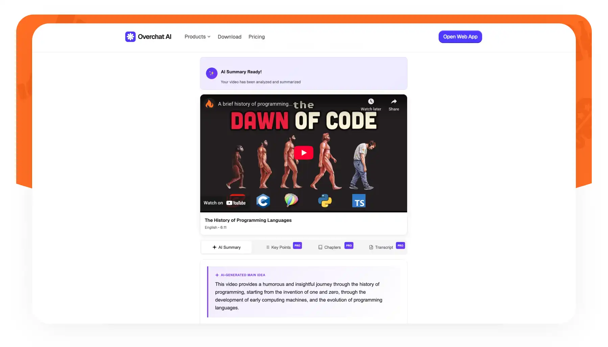This screenshot has width=608, height=347.
Task: Click the Python logo in the thumbnail
Action: [x=325, y=200]
